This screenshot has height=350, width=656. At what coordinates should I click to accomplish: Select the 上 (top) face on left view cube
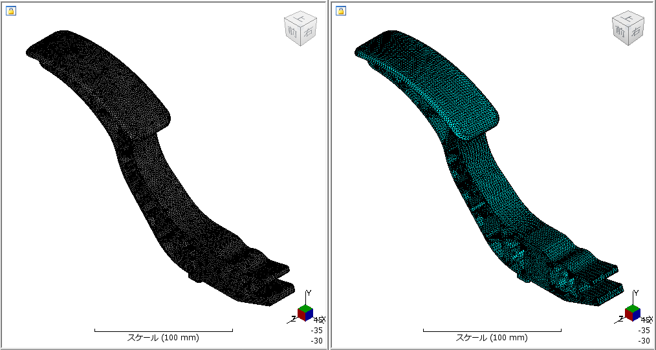click(301, 17)
